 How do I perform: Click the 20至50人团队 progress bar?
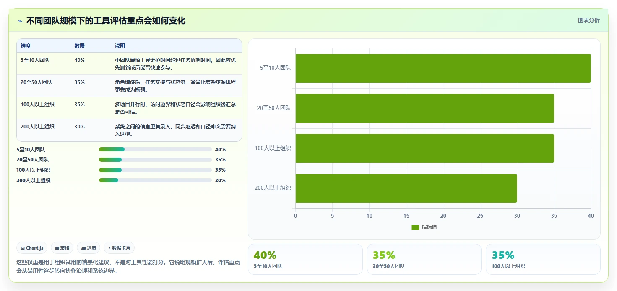[x=155, y=160]
